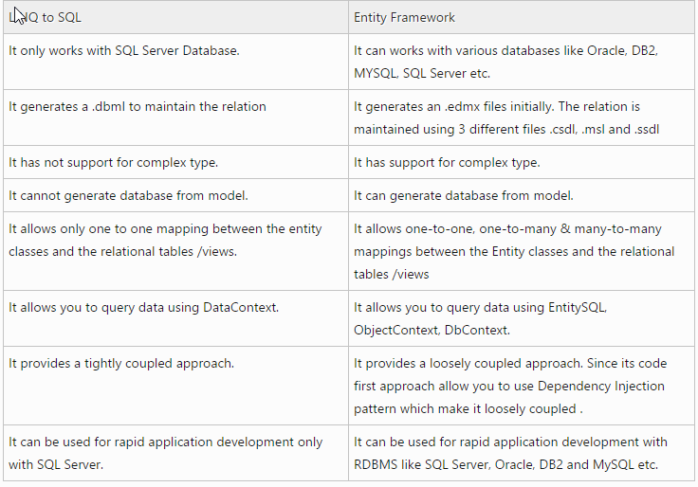This screenshot has height=487, width=698.
Task: Click the text '.csdl, .msl and .ssdl'
Action: point(604,129)
